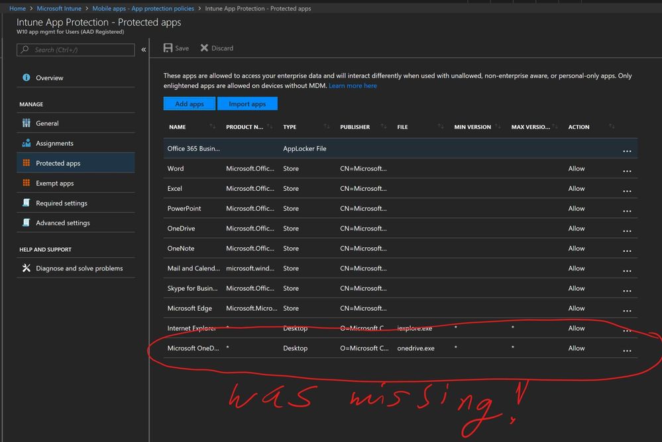Image resolution: width=662 pixels, height=442 pixels.
Task: Open the ellipsis menu for Skype for Business row
Action: click(x=627, y=290)
